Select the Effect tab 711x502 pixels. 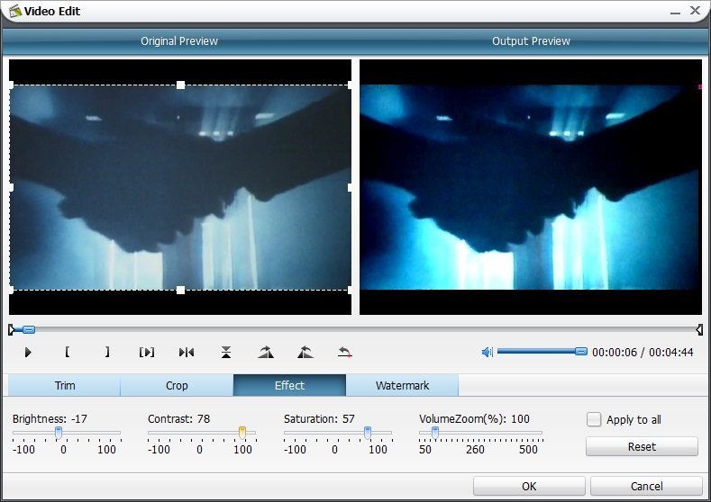[x=289, y=385]
